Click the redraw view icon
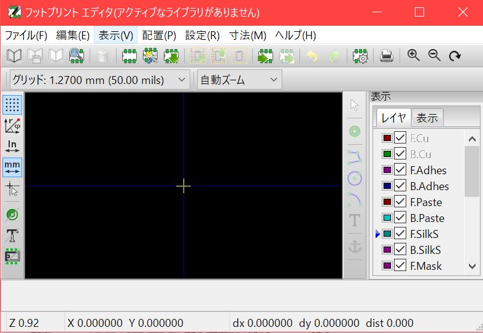 [x=455, y=56]
